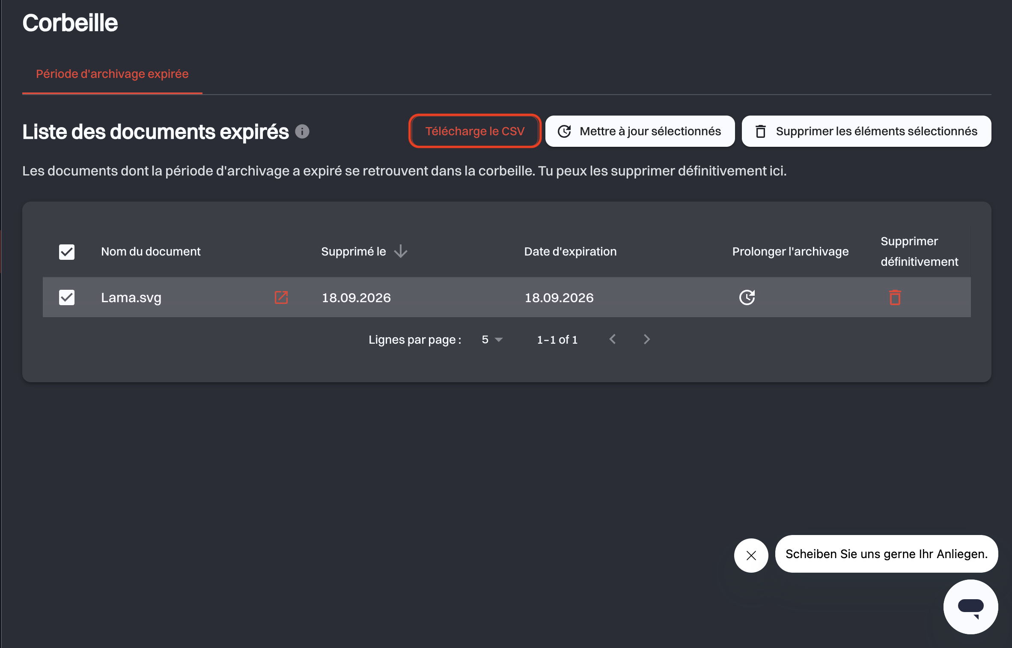
Task: Click the 'Nom du document' column header
Action: click(151, 252)
